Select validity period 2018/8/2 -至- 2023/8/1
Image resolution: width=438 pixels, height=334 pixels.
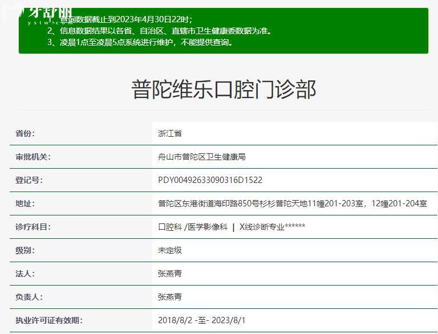pyautogui.click(x=202, y=320)
